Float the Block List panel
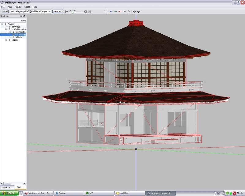 (21, 16)
